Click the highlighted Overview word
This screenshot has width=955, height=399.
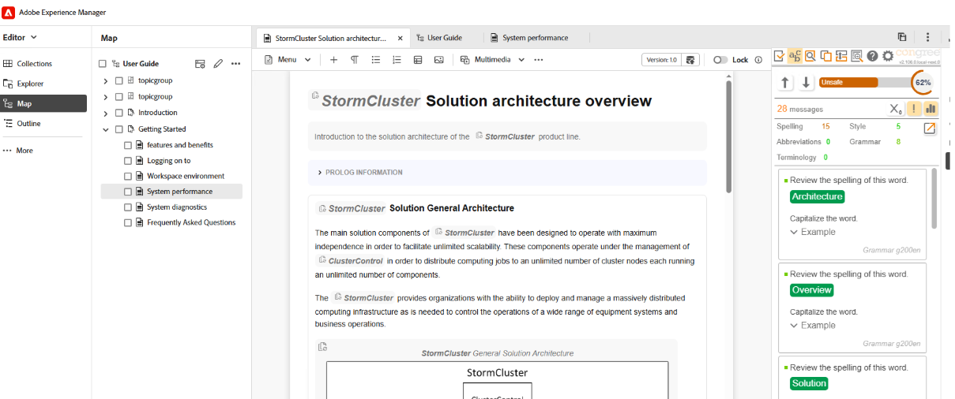pyautogui.click(x=812, y=289)
